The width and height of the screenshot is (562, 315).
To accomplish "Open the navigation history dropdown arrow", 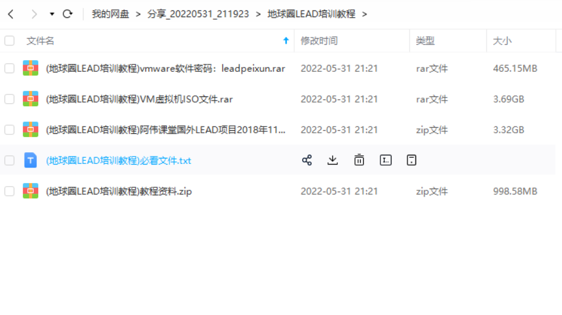I will coord(52,14).
